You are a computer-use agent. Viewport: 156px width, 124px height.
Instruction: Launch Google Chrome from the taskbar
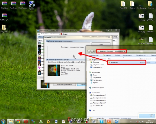18,121
